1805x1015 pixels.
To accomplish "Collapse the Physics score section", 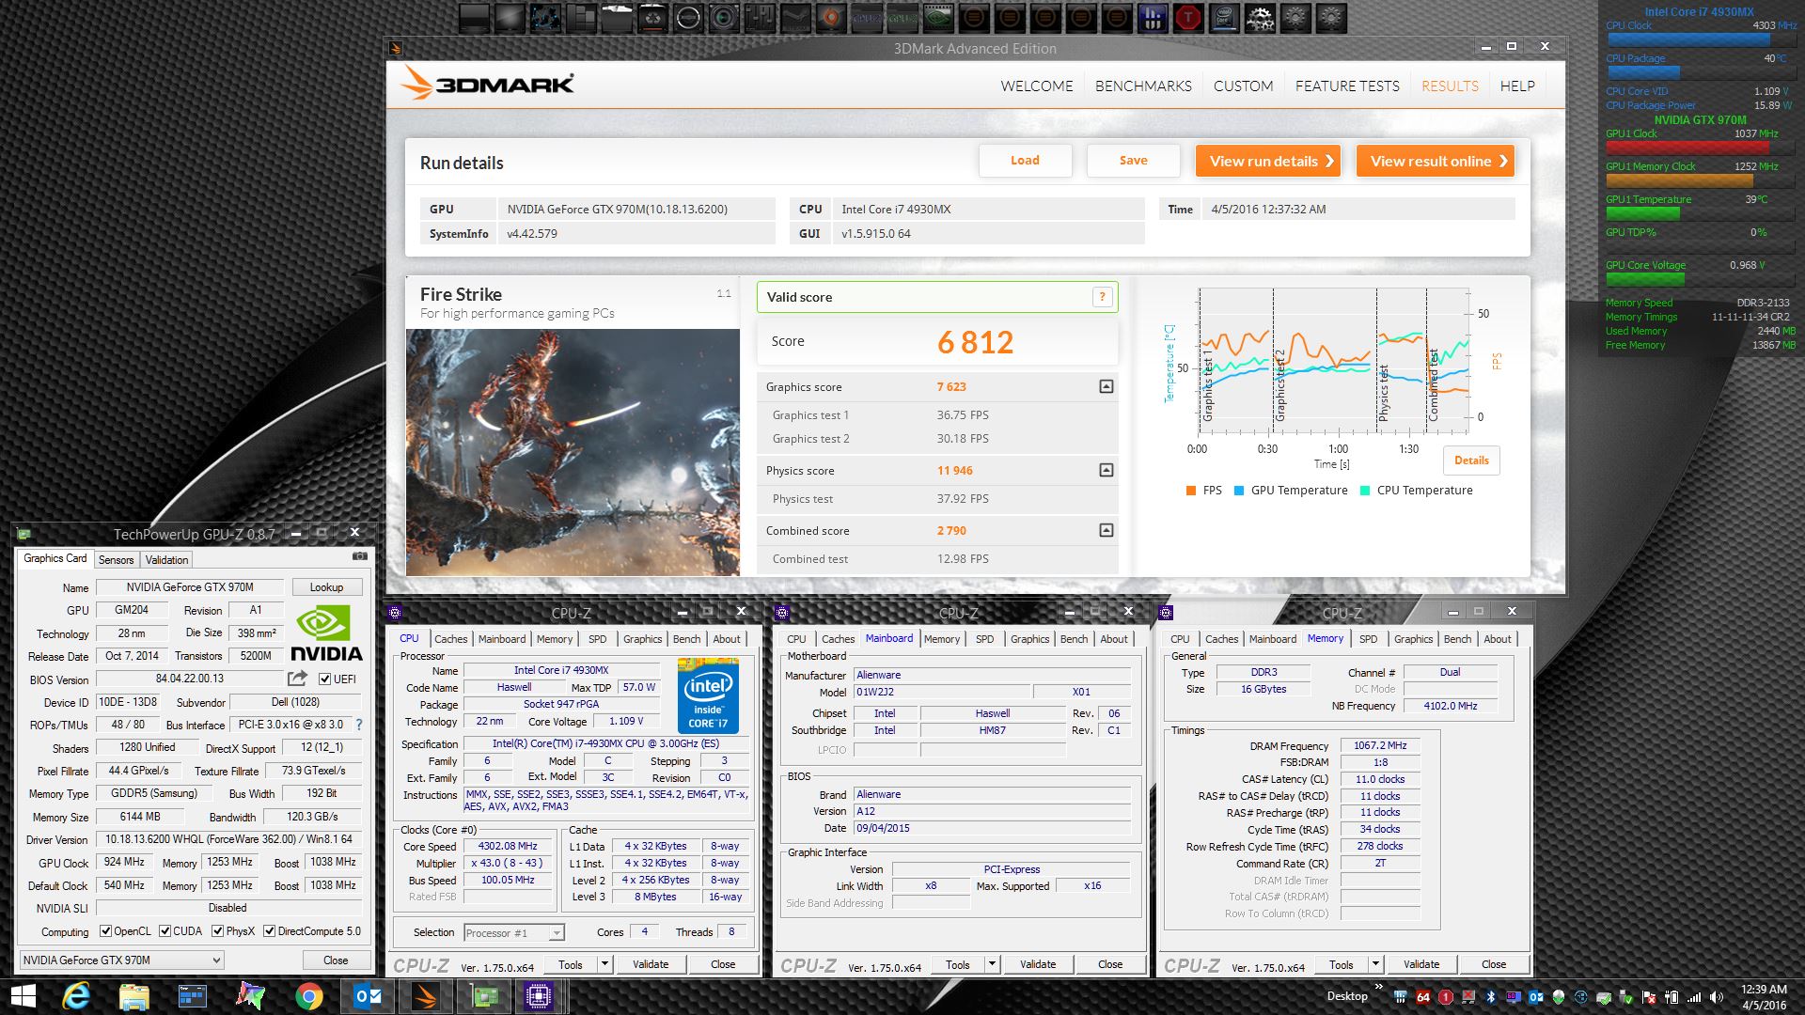I will 1107,470.
